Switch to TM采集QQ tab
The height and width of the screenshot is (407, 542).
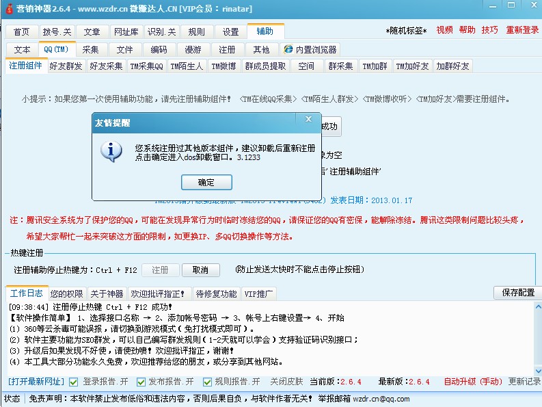point(146,66)
